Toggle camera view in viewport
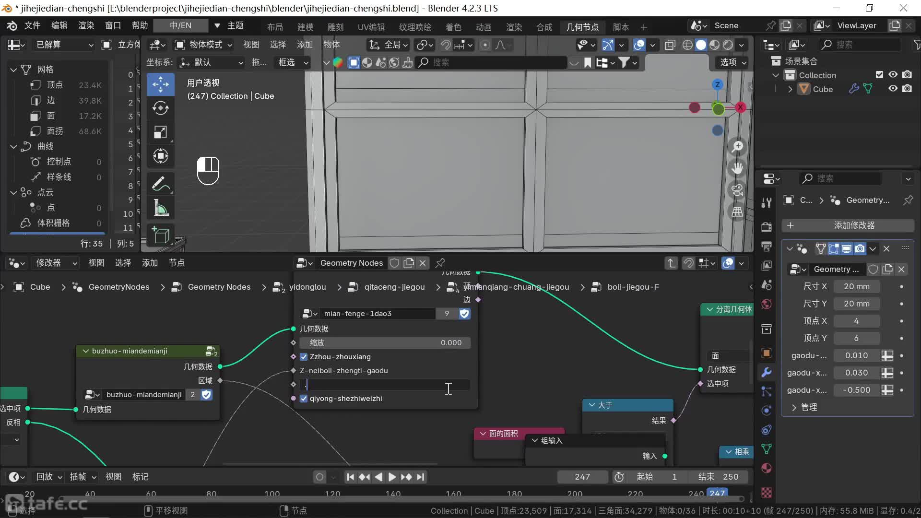 [x=737, y=190]
